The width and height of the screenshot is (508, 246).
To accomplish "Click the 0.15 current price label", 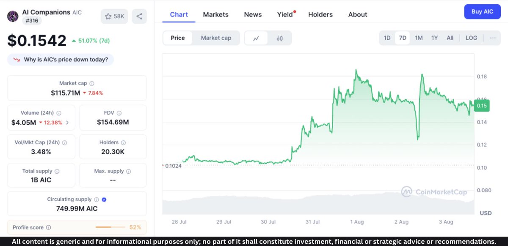I will 482,106.
